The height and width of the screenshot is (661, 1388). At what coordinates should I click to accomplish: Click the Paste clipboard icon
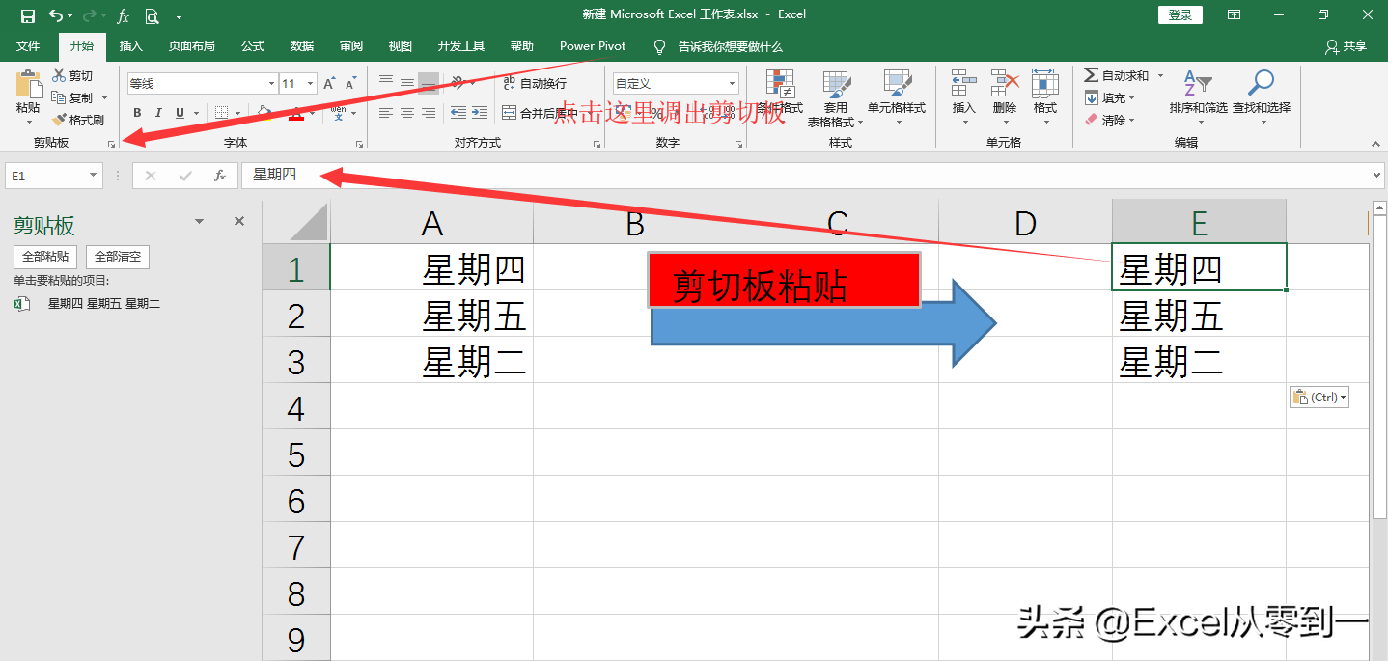pyautogui.click(x=29, y=84)
